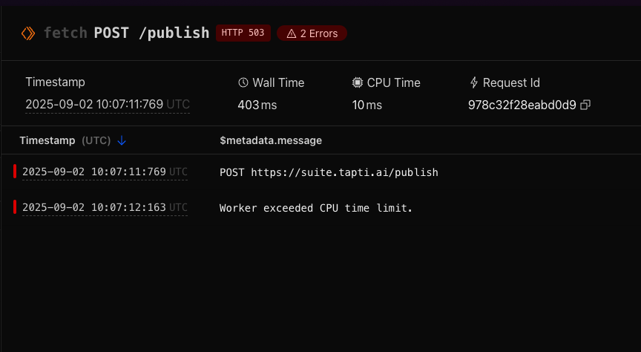The width and height of the screenshot is (641, 352).
Task: Click the red error marker on first row
Action: click(15, 172)
